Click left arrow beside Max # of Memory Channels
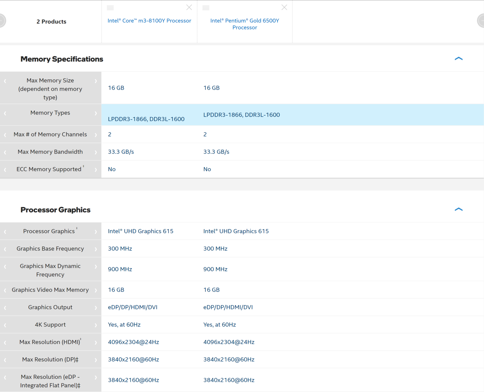This screenshot has height=392, width=484. (x=5, y=135)
